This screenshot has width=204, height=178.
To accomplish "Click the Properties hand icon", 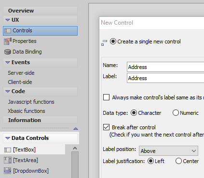I will pos(8,41).
